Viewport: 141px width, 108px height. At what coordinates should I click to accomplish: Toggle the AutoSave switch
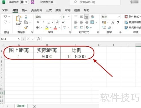coord(24,2)
